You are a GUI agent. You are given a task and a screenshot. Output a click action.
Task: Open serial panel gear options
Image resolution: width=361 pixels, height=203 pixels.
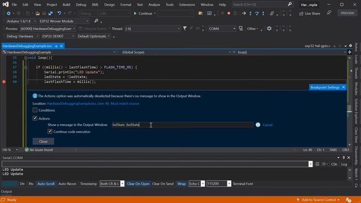coord(324,164)
